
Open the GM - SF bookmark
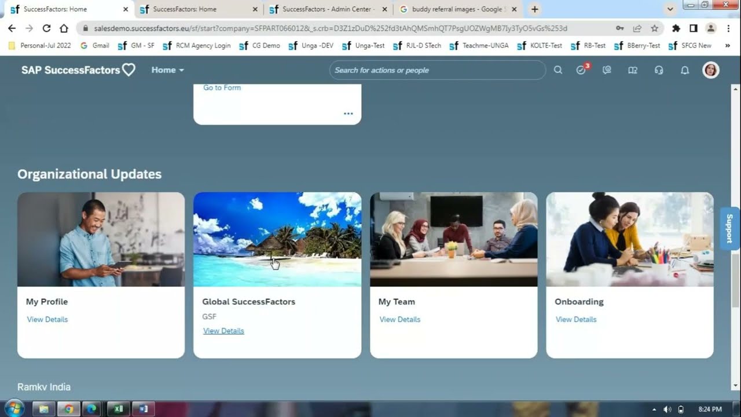click(x=135, y=45)
